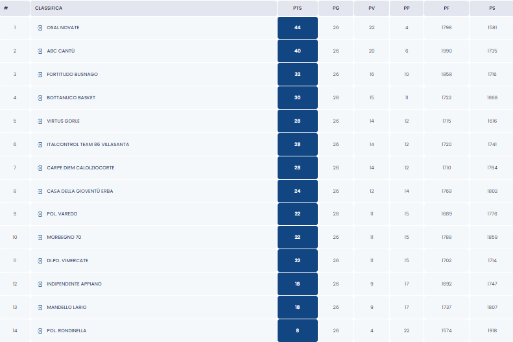The height and width of the screenshot is (342, 513).
Task: Click PF value 1702 for DI.PO. VIMERCATE
Action: (x=447, y=260)
